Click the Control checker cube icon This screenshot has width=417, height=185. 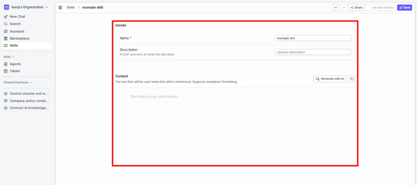click(6, 94)
